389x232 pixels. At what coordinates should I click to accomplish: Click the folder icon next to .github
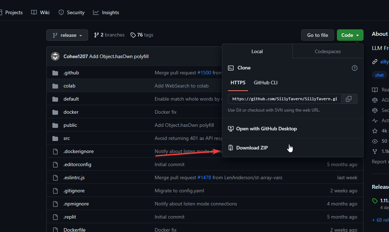click(x=55, y=73)
